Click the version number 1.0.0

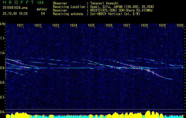pos(40,2)
